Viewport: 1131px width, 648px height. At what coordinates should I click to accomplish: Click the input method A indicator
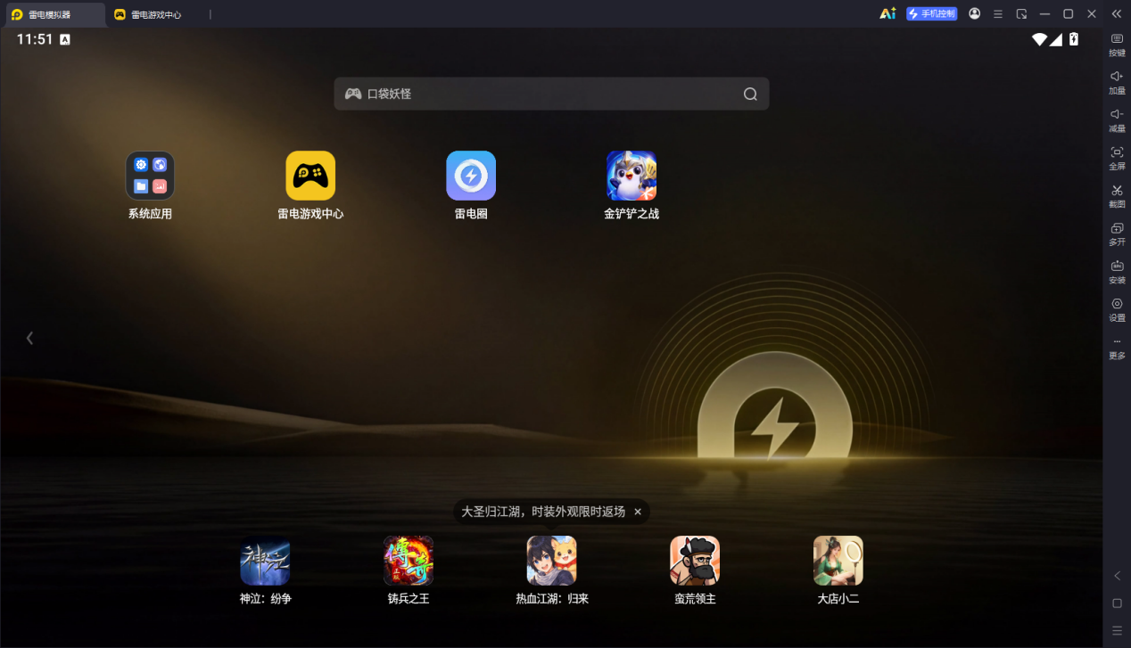[64, 39]
